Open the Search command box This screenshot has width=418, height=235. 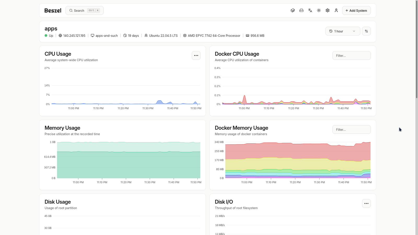[84, 10]
